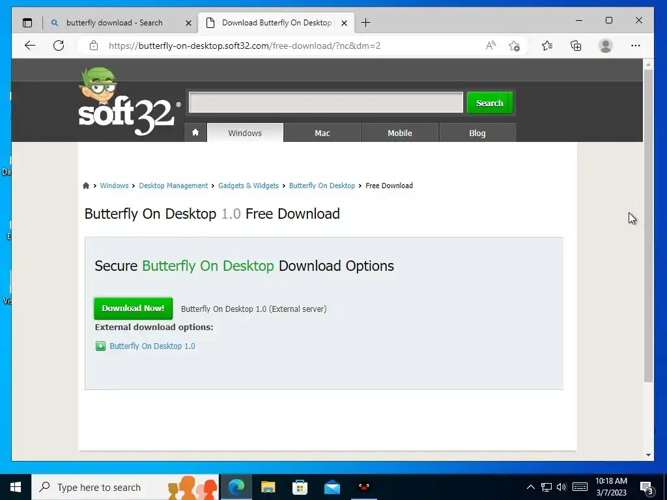Open the clock and date flyout
Screen dimensions: 667x500
coord(611,487)
